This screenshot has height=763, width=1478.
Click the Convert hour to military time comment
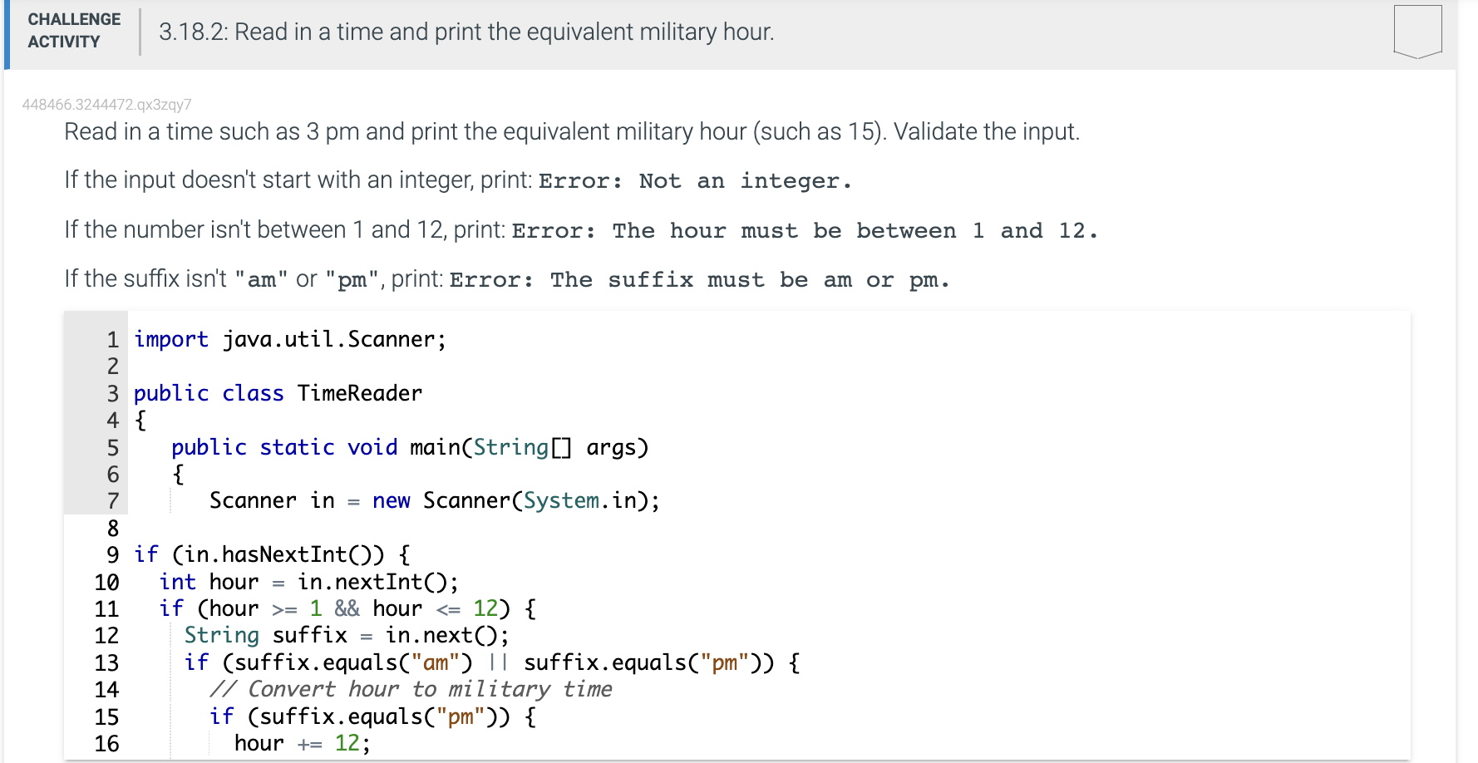(413, 689)
